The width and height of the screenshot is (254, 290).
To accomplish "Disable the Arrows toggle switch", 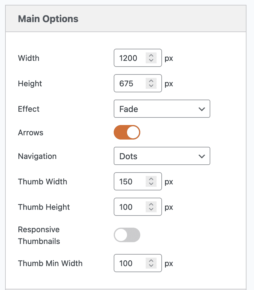I will [x=127, y=132].
